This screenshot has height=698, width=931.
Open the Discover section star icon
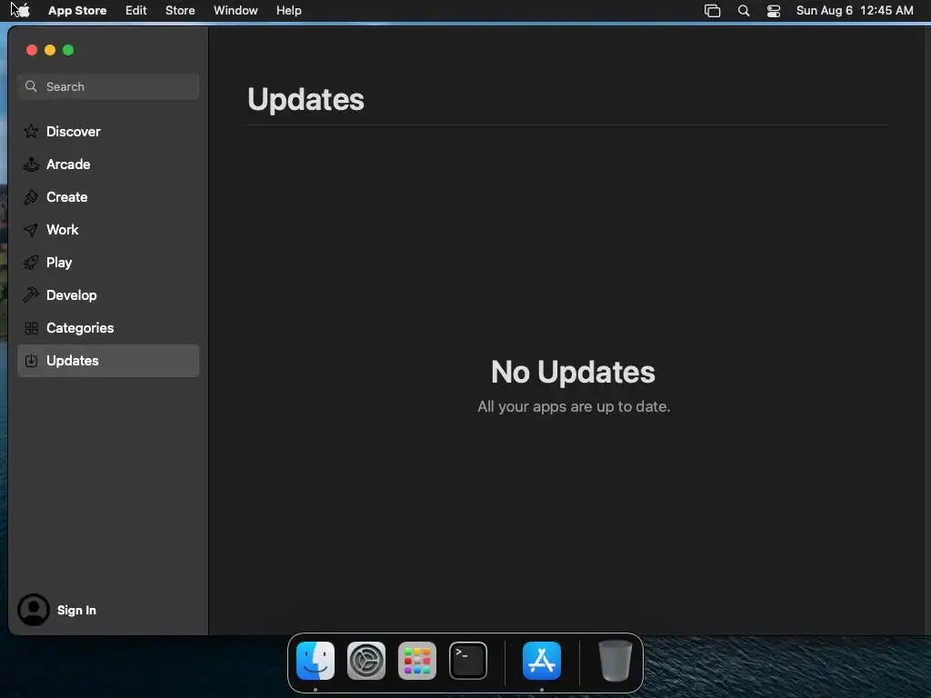pyautogui.click(x=31, y=131)
